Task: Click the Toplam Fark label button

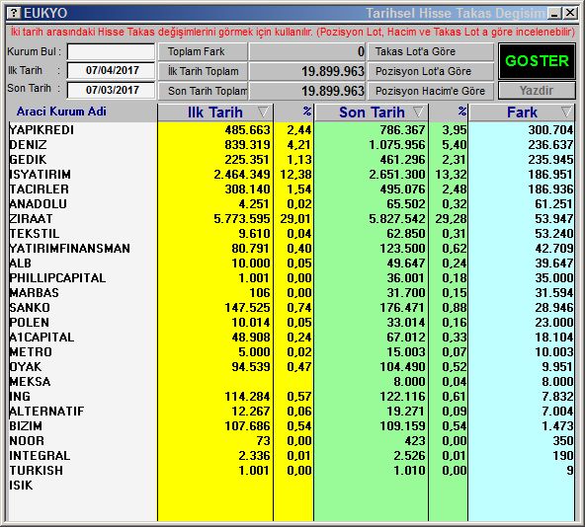Action: point(203,51)
